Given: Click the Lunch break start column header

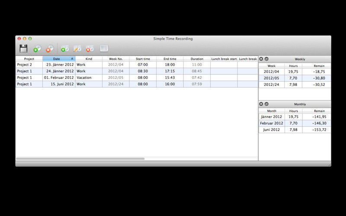Looking at the screenshot, I should click(x=224, y=59).
